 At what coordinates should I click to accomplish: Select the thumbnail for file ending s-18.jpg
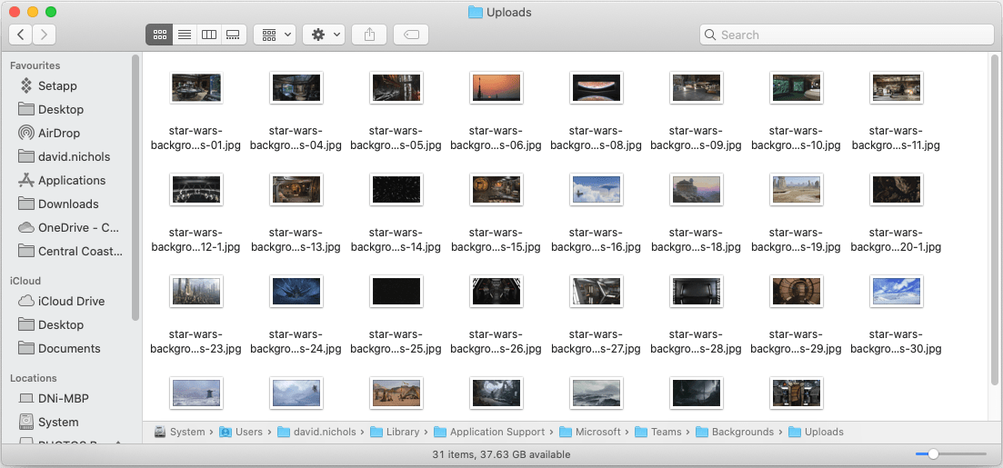pos(697,190)
